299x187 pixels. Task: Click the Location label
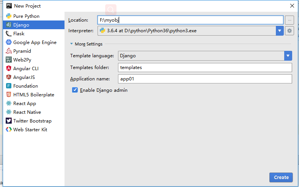78,20
